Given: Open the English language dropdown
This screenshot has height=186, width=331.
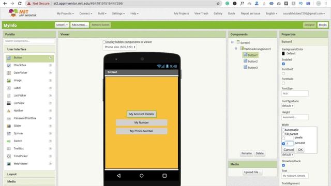Looking at the screenshot, I should click(x=271, y=13).
